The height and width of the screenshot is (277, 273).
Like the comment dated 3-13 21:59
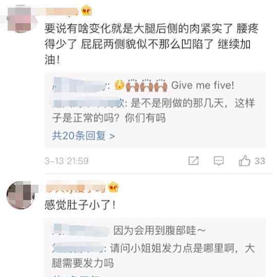[x=245, y=161]
